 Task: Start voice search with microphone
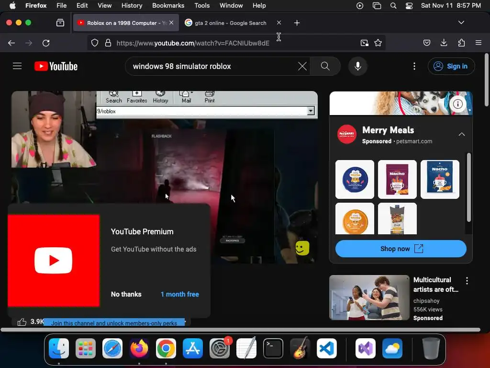pyautogui.click(x=358, y=66)
